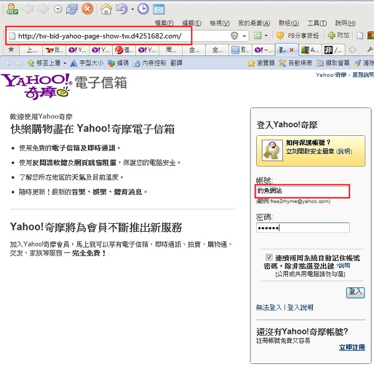The width and height of the screenshot is (374, 367).
Task: Open the 編輯(E) menu
Action: click(x=192, y=23)
